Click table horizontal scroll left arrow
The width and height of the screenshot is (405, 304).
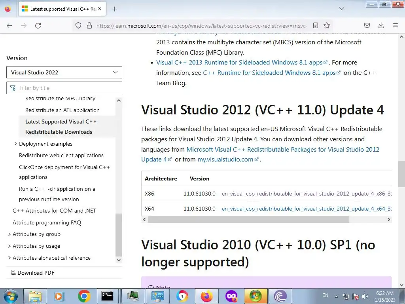144,219
